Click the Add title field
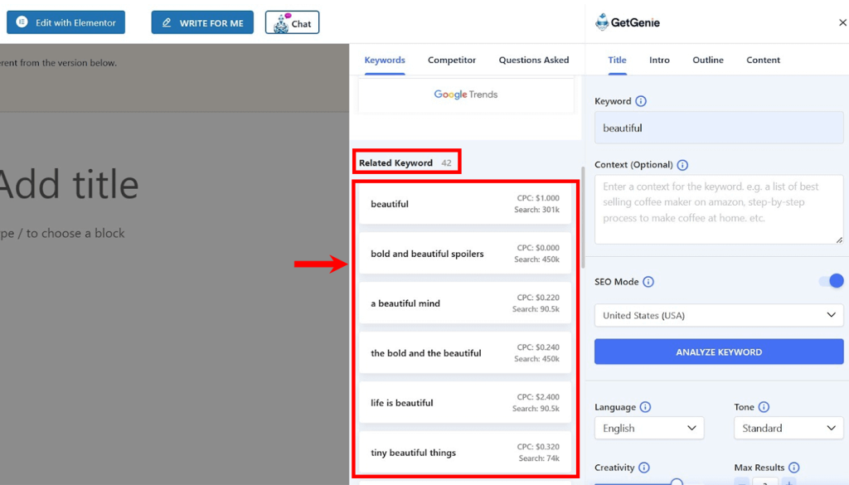849x485 pixels. tap(70, 185)
